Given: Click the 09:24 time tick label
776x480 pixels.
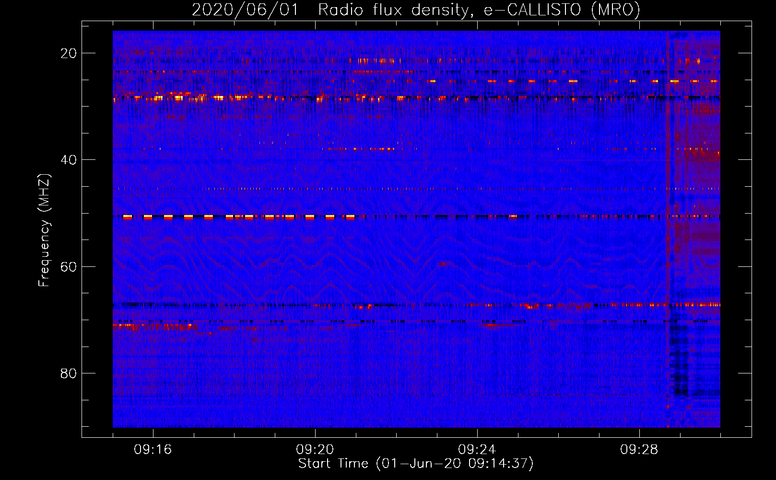Looking at the screenshot, I should pyautogui.click(x=477, y=450).
